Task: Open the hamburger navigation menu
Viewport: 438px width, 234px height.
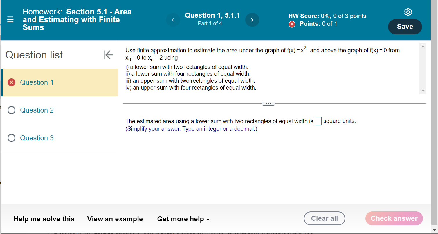Action: click(x=10, y=20)
